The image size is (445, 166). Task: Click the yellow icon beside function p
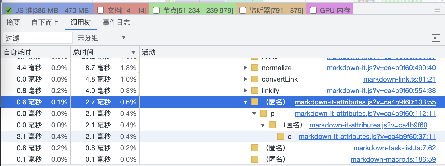coord(264,114)
